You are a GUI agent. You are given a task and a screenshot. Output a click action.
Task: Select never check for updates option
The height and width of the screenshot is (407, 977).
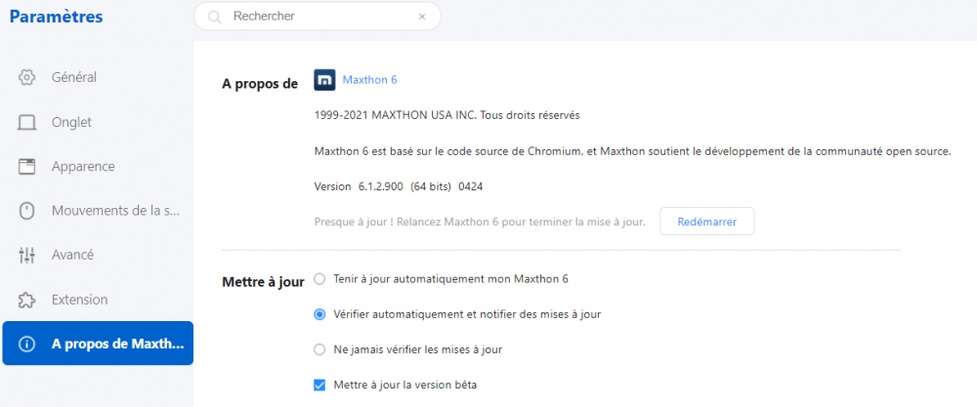point(319,349)
